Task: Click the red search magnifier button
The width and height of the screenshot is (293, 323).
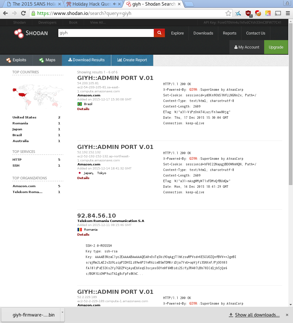Action: pos(159,33)
